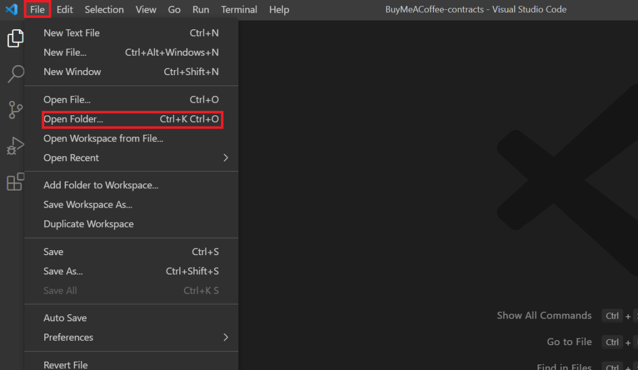Screen dimensions: 638x370
Task: Select Open Workspace from File...
Action: pos(103,139)
